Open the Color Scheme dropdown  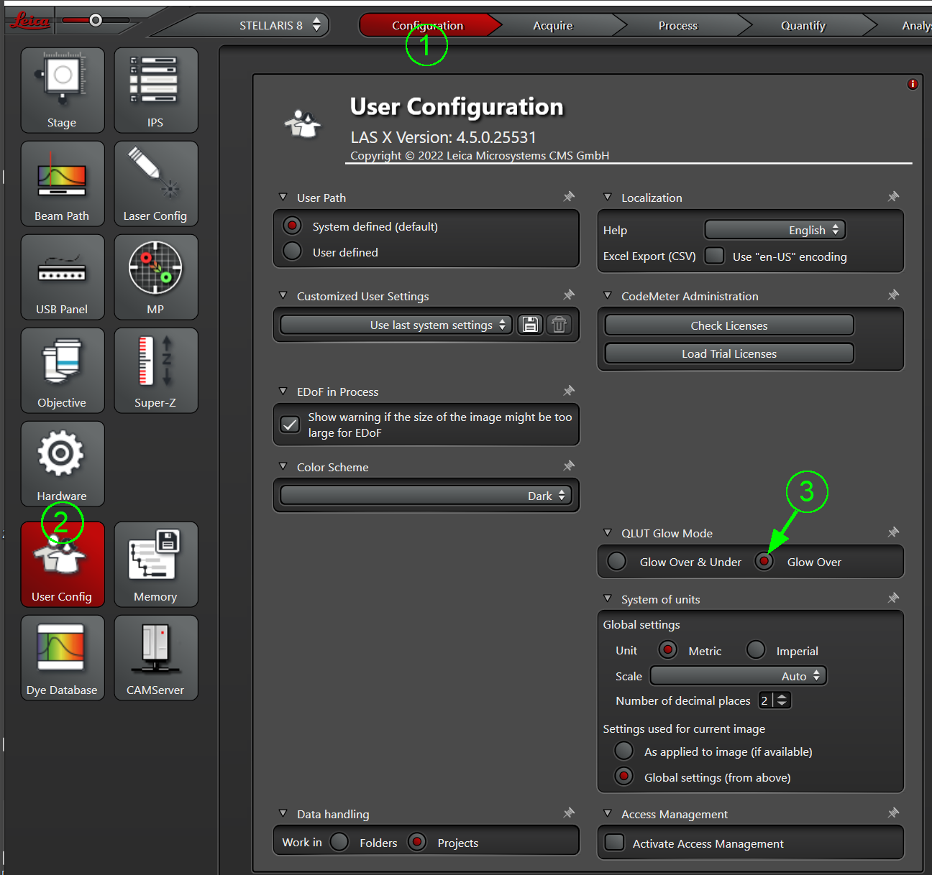pos(426,496)
